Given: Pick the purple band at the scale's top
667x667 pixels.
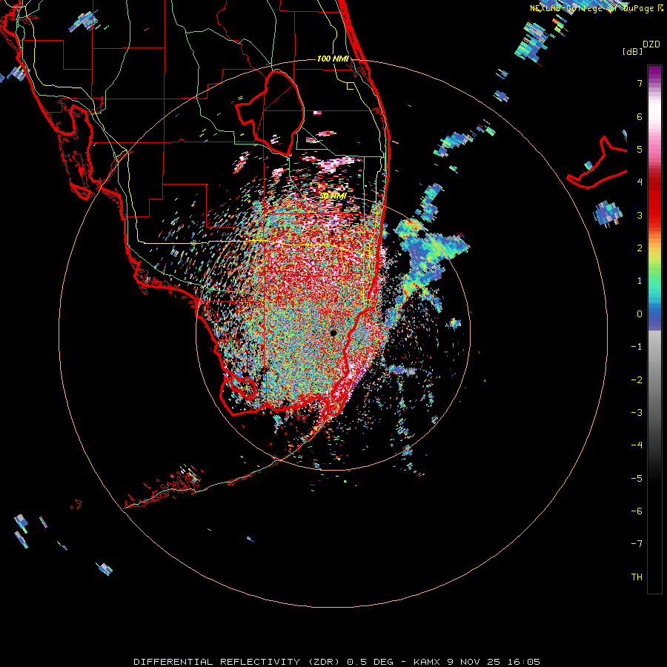Looking at the screenshot, I should coord(654,71).
